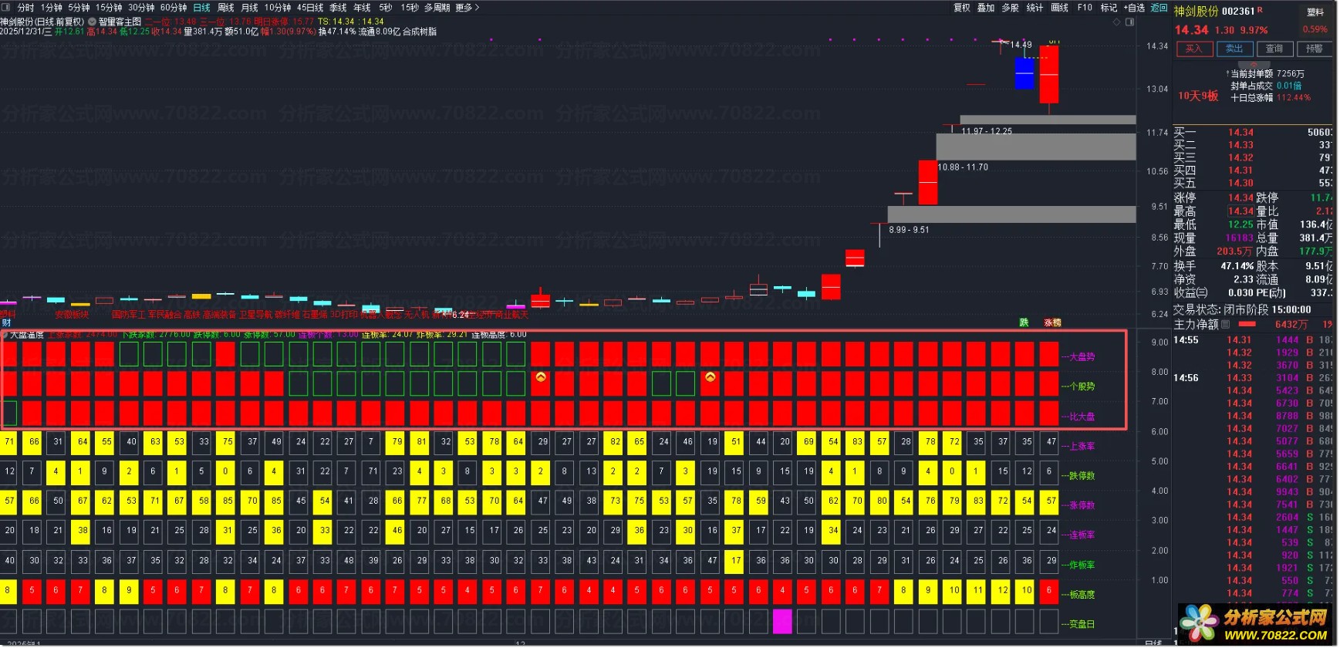This screenshot has height=648, width=1340.
Task: Switch to the 30分钟 period
Action: point(141,7)
